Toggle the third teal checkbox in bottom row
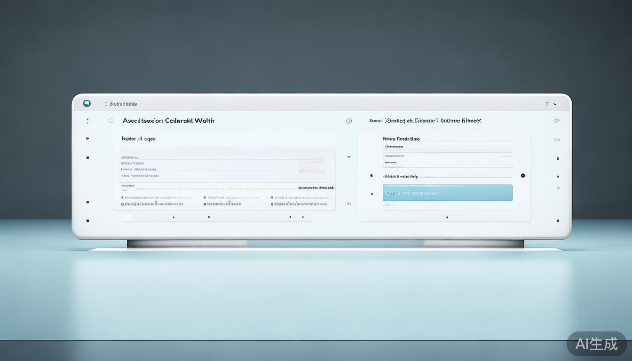Screen dimensions: 632x361 pos(272,204)
